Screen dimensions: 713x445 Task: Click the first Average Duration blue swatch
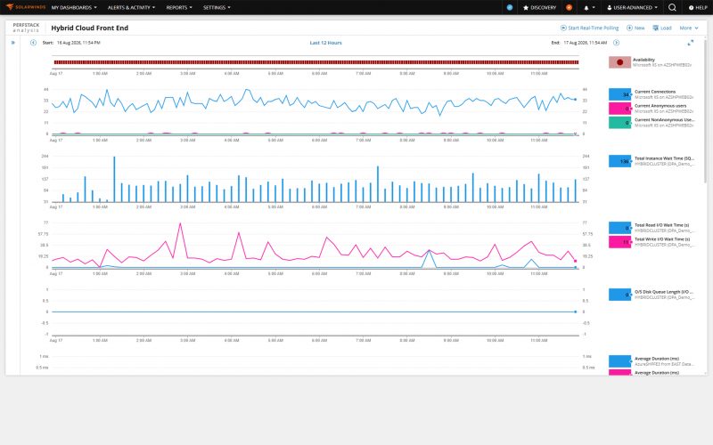pyautogui.click(x=619, y=361)
